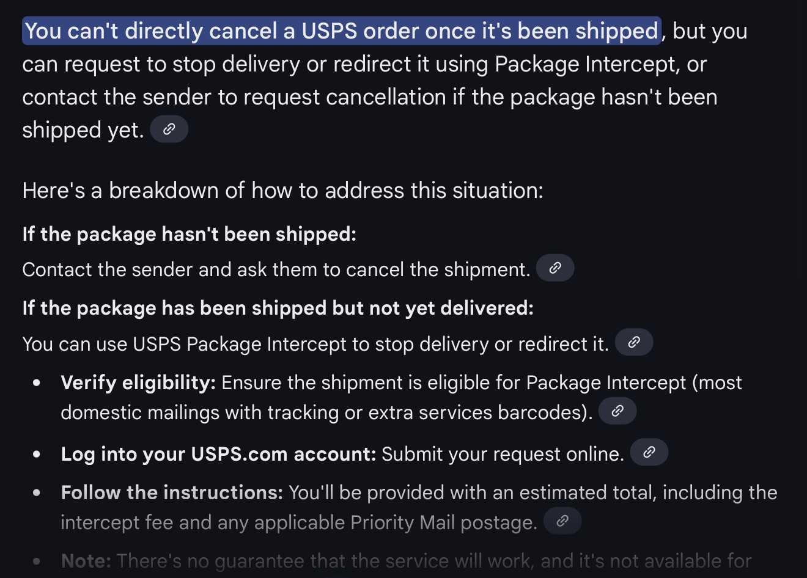This screenshot has height=578, width=807.
Task: Click the bullet point beside "Follow the instructions"
Action: pyautogui.click(x=37, y=492)
